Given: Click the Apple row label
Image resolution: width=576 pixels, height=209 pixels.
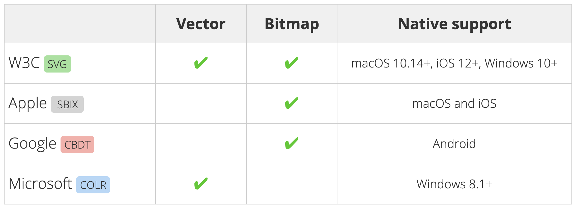Looking at the screenshot, I should [x=28, y=103].
